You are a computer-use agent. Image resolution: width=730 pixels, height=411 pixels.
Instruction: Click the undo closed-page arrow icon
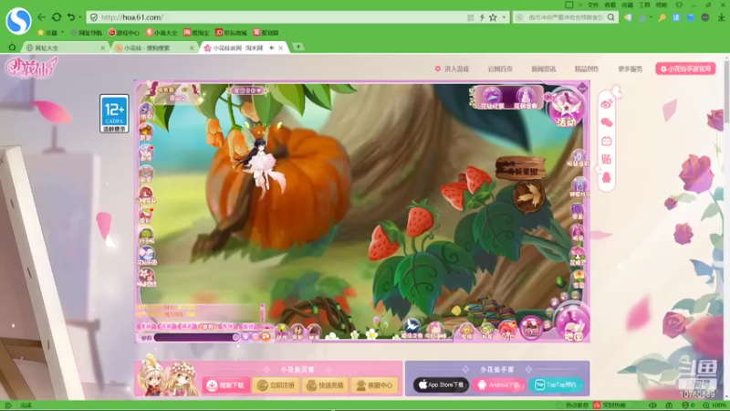tap(71, 17)
